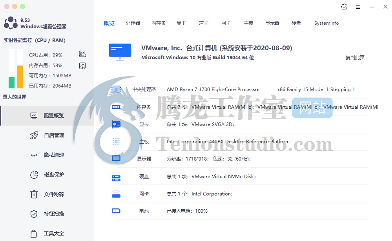Screen dimensions: 392x241
Task: Click the 磁盘保护 pie chart icon
Action: pyautogui.click(x=34, y=175)
